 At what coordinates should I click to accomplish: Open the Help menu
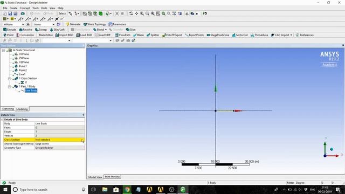click(60, 8)
